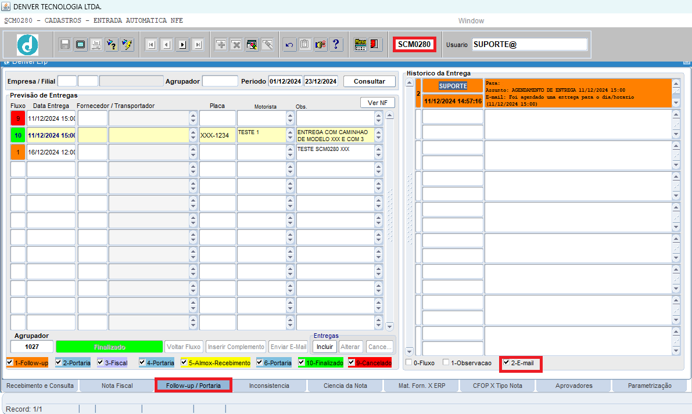692x414 pixels.
Task: Go to the next record
Action: 182,45
